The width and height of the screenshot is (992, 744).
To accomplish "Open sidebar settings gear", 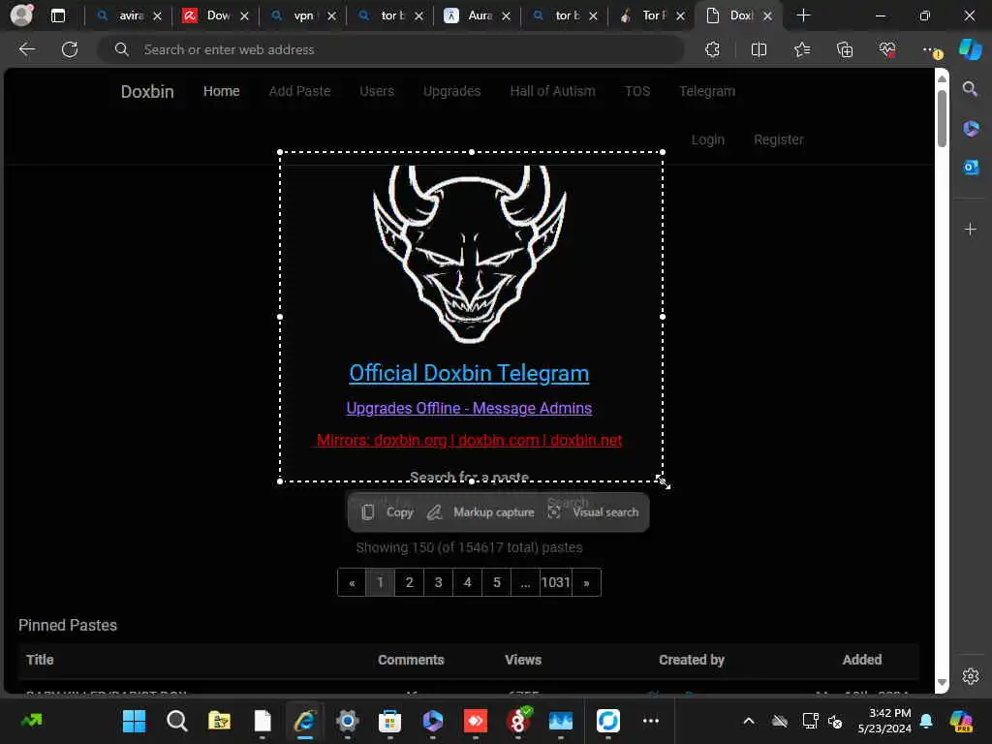I will pos(971,676).
